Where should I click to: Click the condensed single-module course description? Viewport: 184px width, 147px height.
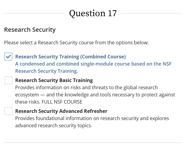click(x=93, y=64)
